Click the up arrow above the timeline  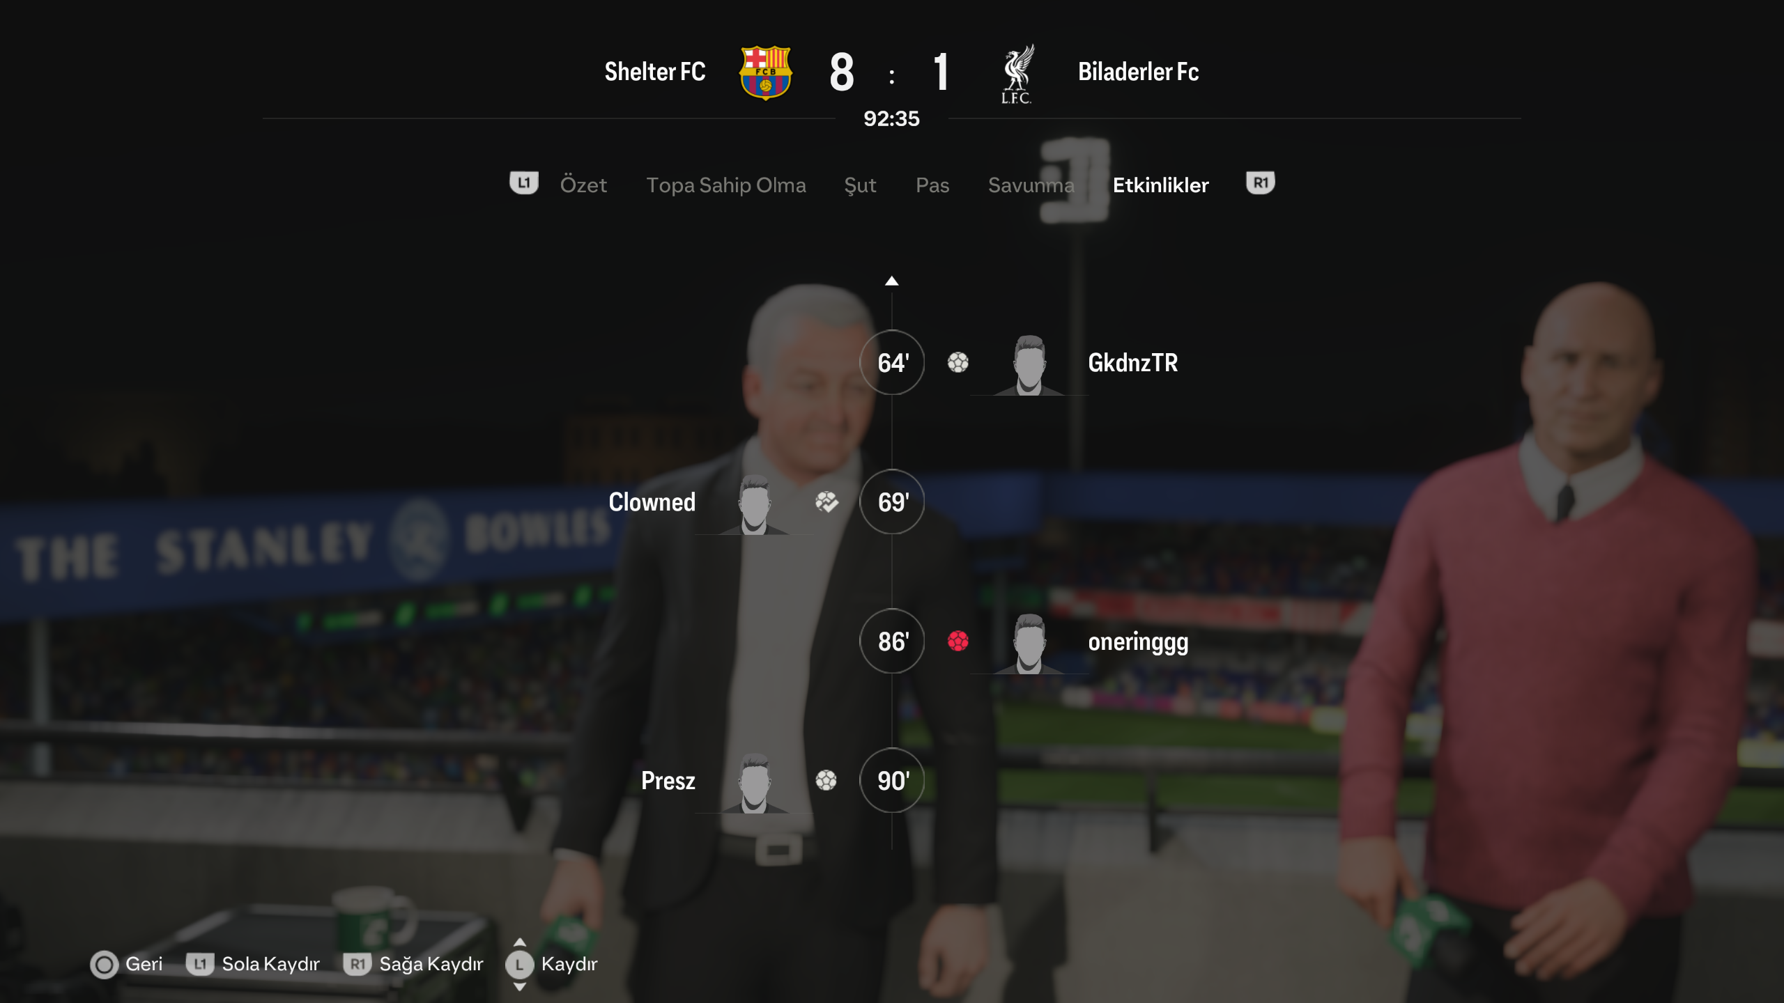click(x=891, y=281)
